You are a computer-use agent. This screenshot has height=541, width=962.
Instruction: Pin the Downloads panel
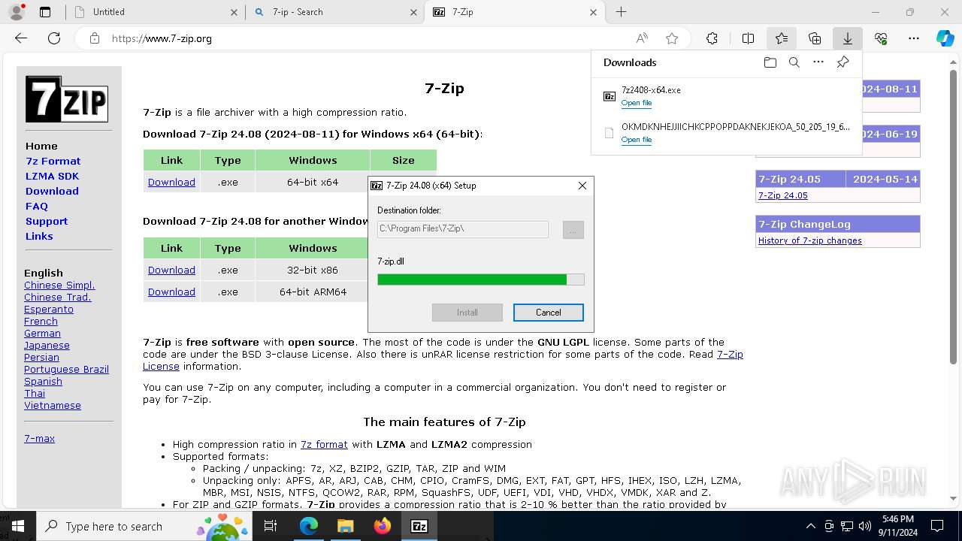843,62
